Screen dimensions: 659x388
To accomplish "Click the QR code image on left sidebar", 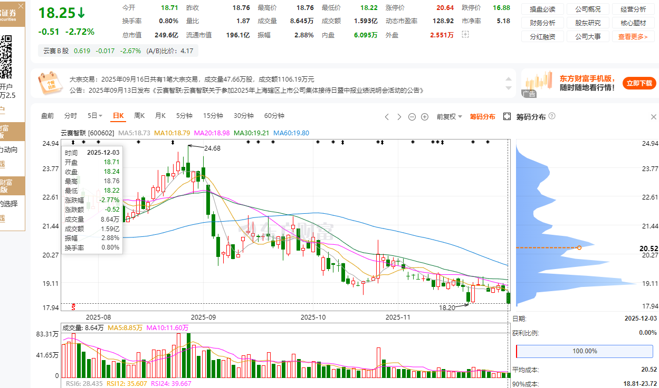I will 5,57.
